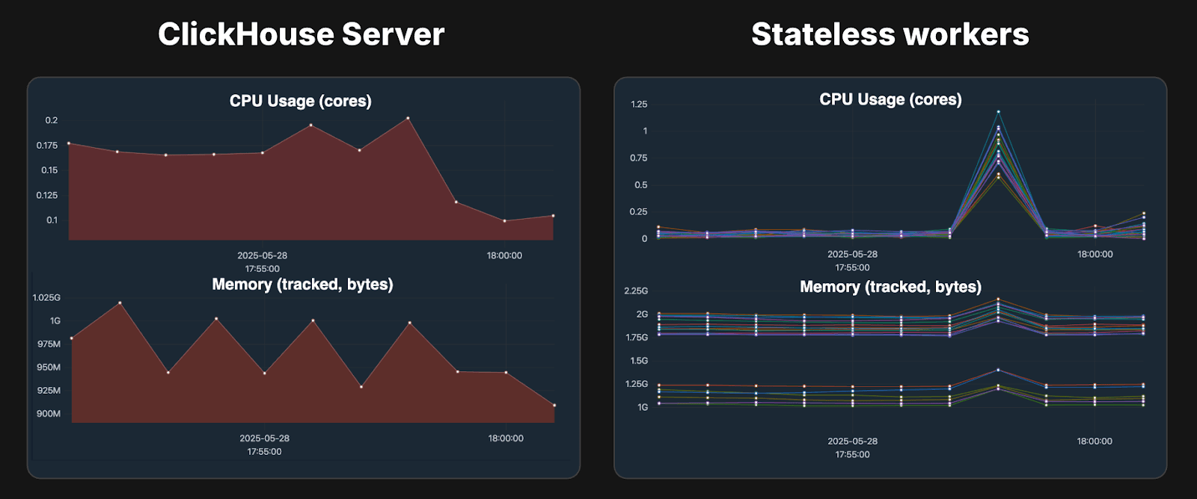Click the 0.2 y-axis label in ClickHouse CPU chart
This screenshot has height=499, width=1197.
point(51,120)
